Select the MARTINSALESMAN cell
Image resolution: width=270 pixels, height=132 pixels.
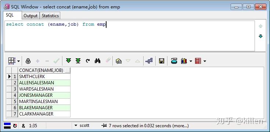44,102
